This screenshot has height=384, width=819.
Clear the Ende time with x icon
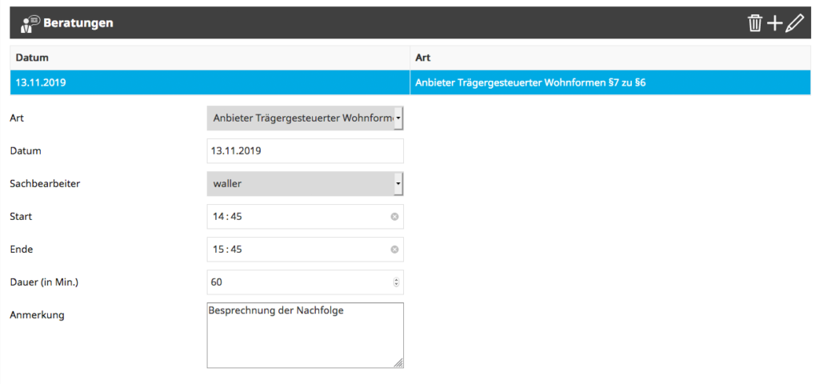pyautogui.click(x=394, y=250)
